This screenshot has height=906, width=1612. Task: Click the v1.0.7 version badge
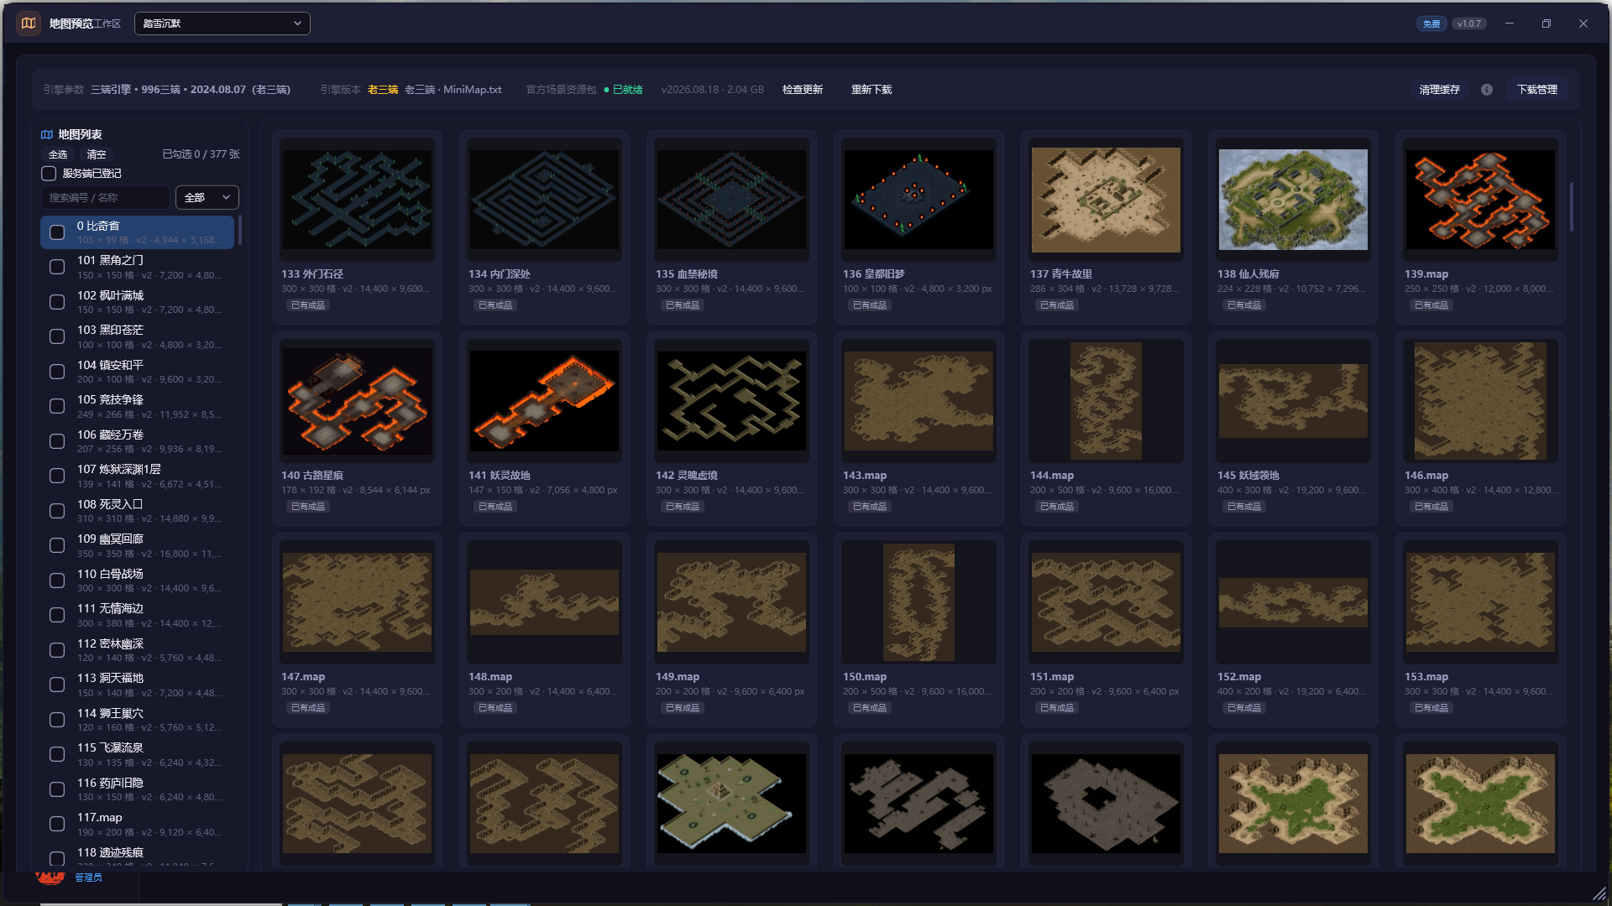click(x=1469, y=23)
